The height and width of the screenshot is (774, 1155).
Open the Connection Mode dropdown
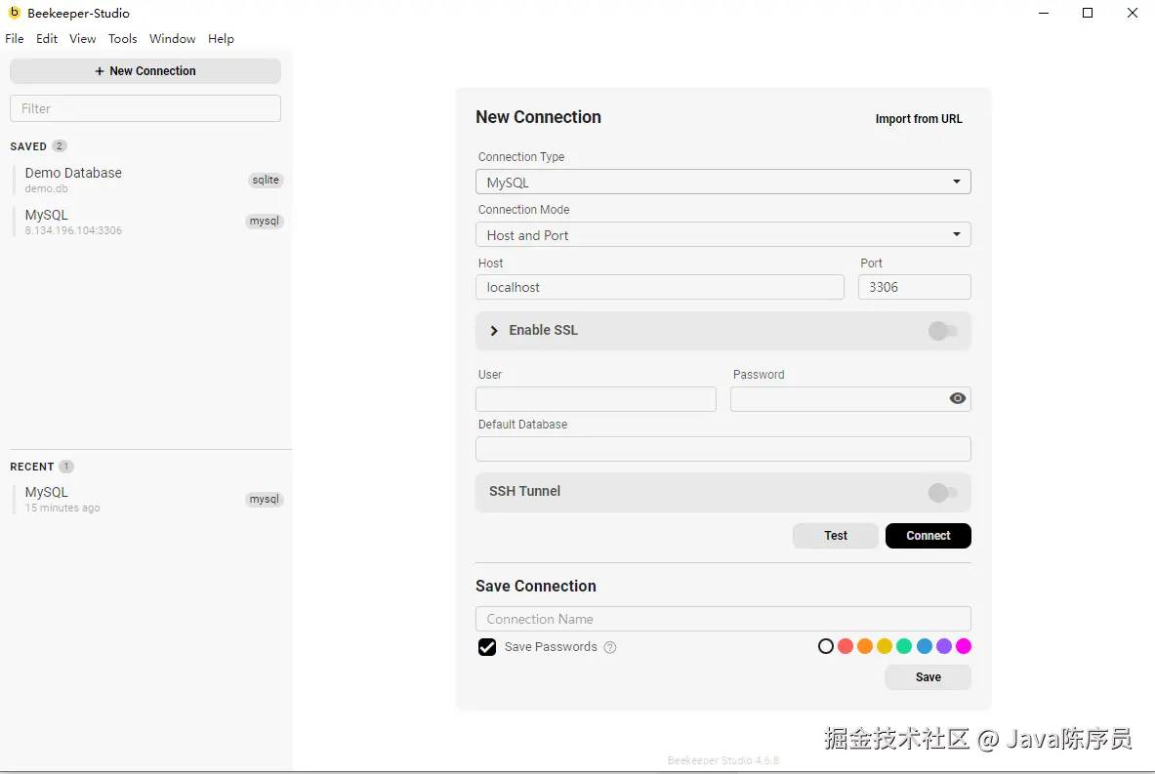click(x=722, y=235)
